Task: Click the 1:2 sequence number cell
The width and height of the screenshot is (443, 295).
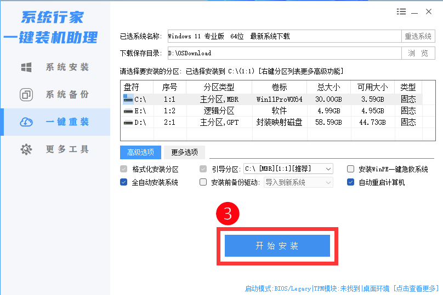Action: point(169,111)
